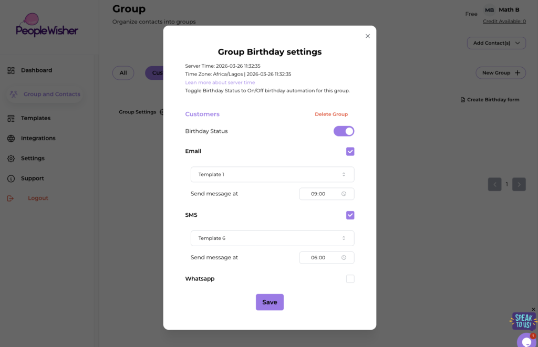The height and width of the screenshot is (347, 538).
Task: Click the Delete Group link
Action: click(x=331, y=114)
